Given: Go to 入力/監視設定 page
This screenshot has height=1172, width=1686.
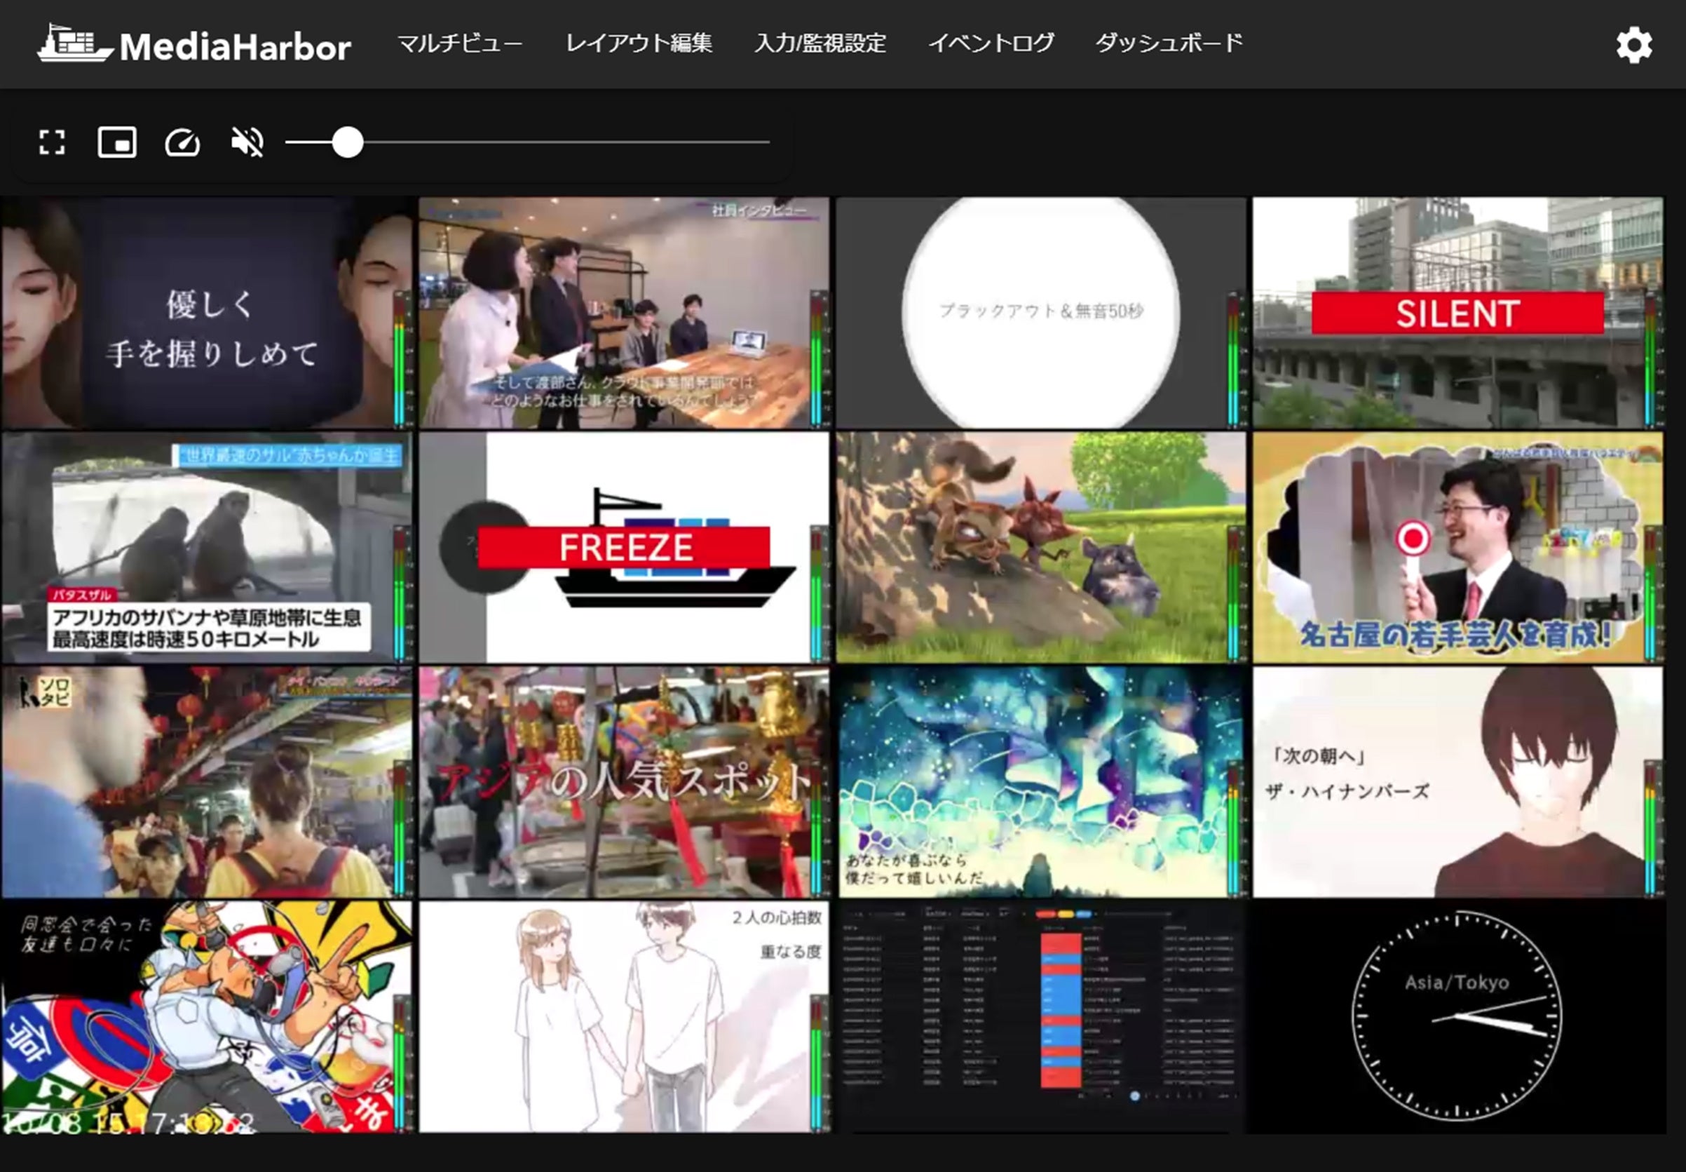Looking at the screenshot, I should tap(820, 44).
